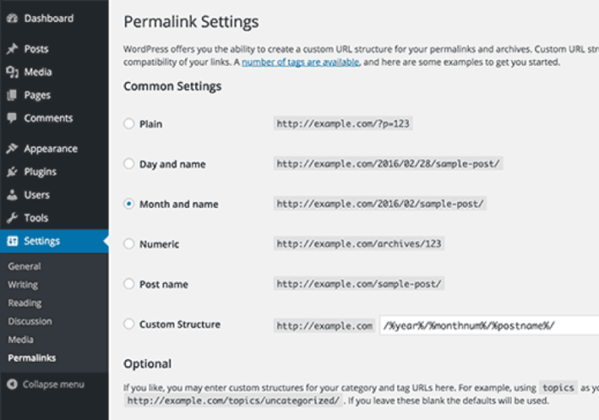
Task: Click the Custom Structure text field
Action: point(488,325)
